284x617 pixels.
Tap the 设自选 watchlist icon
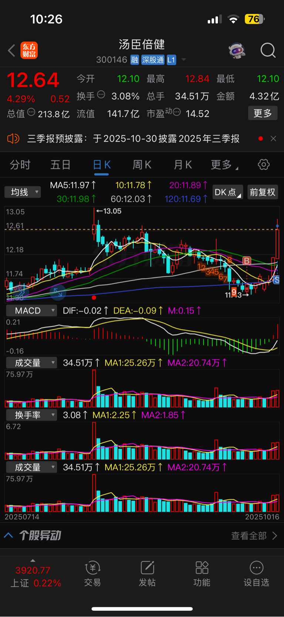[x=256, y=574]
